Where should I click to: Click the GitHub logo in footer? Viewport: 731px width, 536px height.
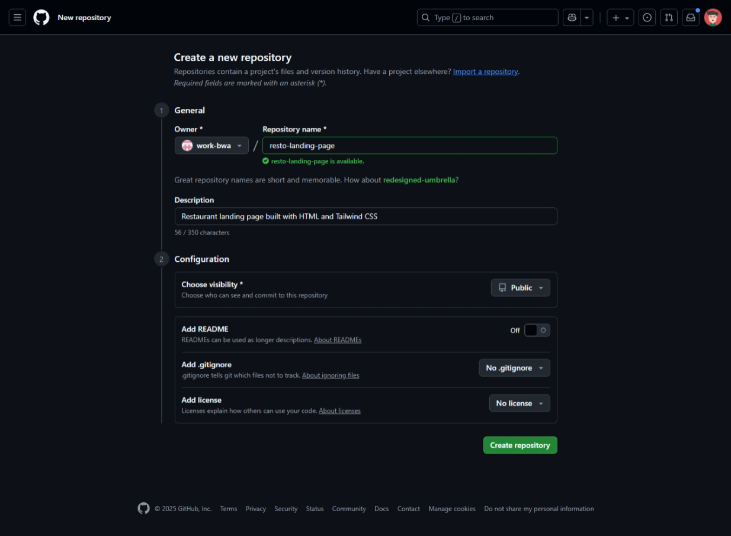143,509
